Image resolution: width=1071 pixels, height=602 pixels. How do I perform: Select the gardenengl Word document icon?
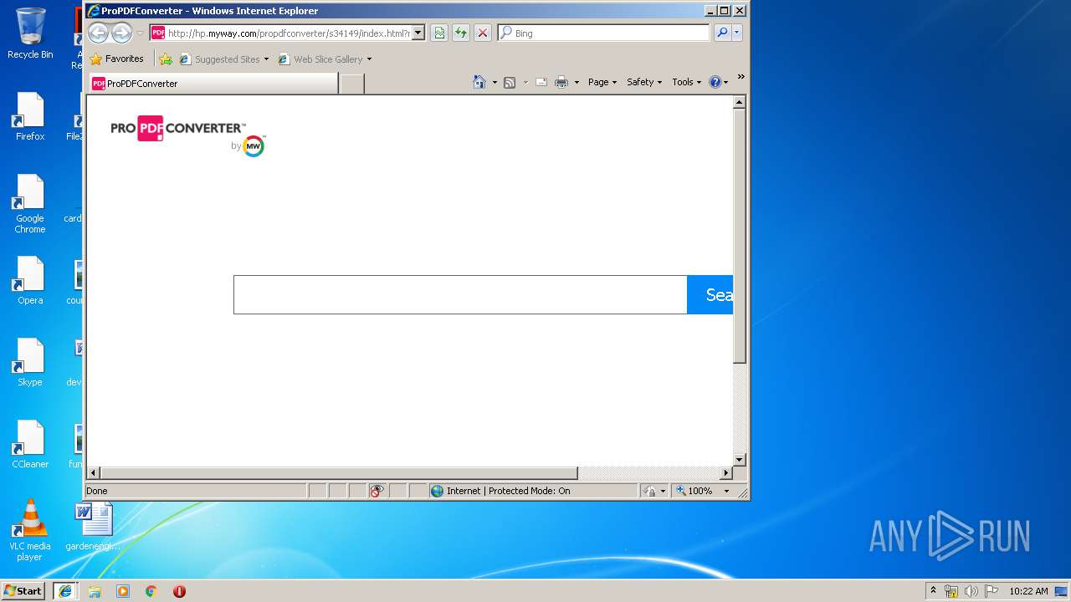[94, 527]
